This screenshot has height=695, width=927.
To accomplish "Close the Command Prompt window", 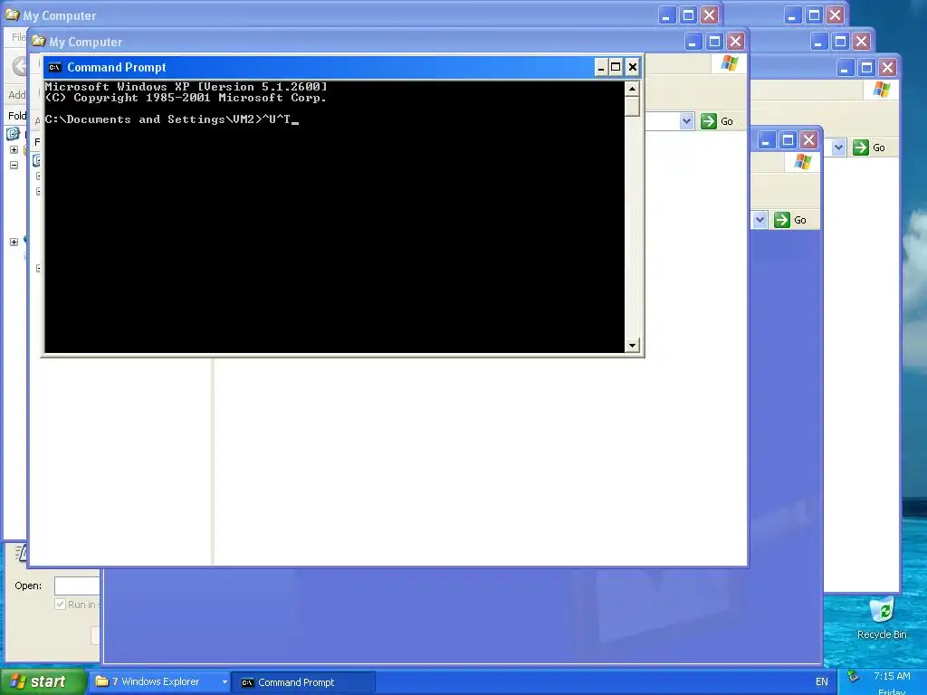I will click(x=633, y=67).
